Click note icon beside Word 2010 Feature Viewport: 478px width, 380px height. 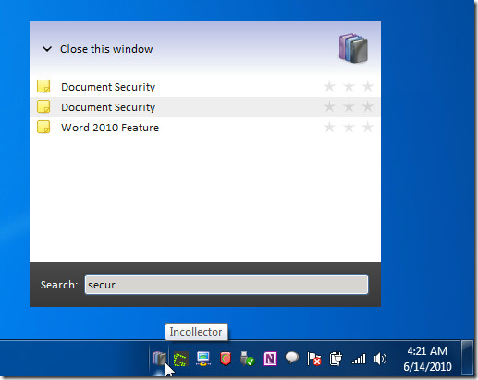(x=43, y=127)
